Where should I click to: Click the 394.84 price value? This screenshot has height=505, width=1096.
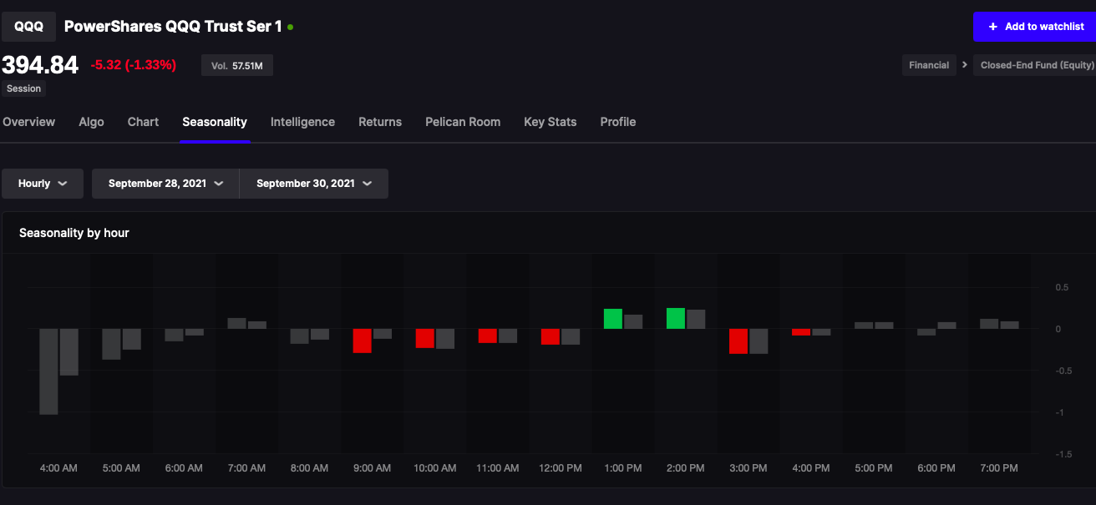pyautogui.click(x=40, y=65)
